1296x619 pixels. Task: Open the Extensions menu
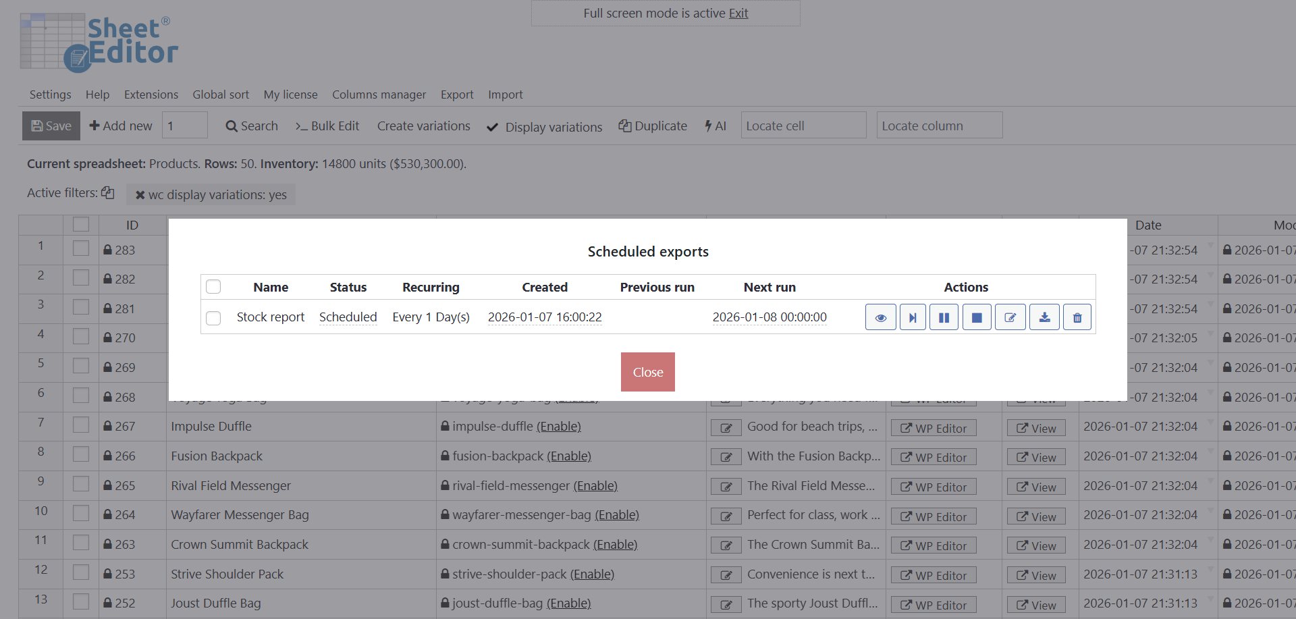tap(151, 95)
